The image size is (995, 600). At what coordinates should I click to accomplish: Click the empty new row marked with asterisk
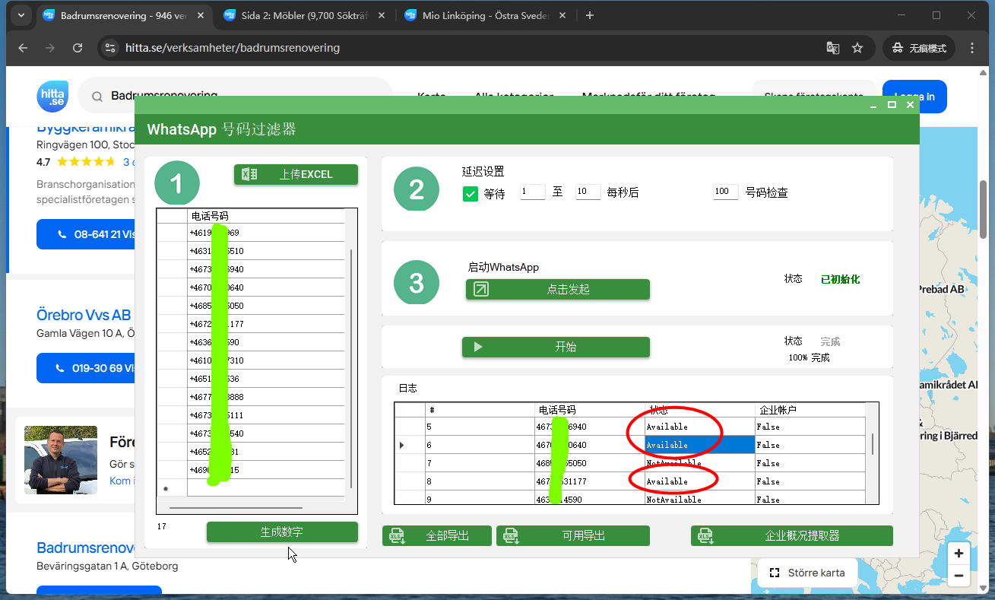point(251,488)
